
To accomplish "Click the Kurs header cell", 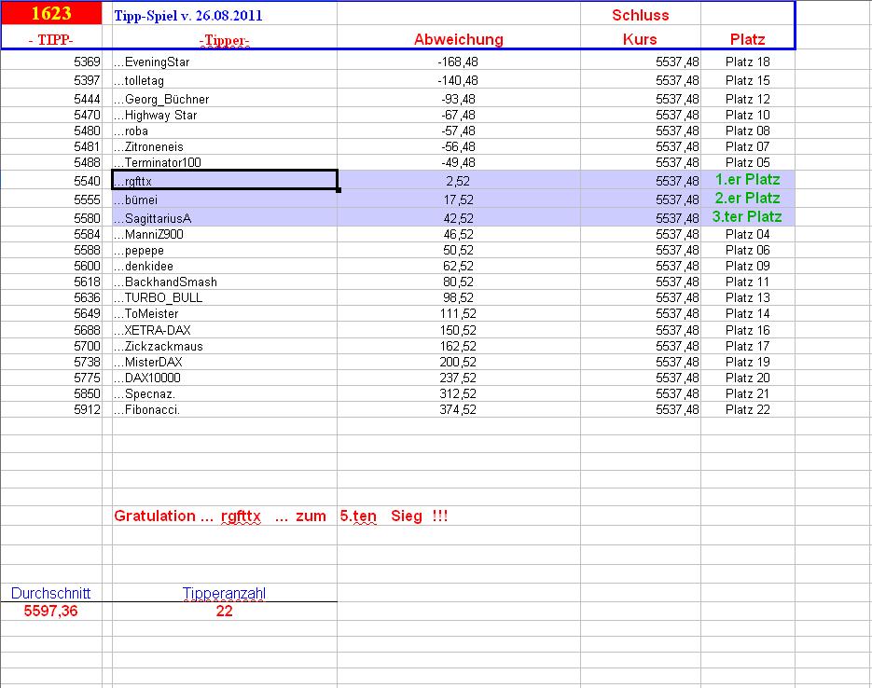I will pos(641,39).
